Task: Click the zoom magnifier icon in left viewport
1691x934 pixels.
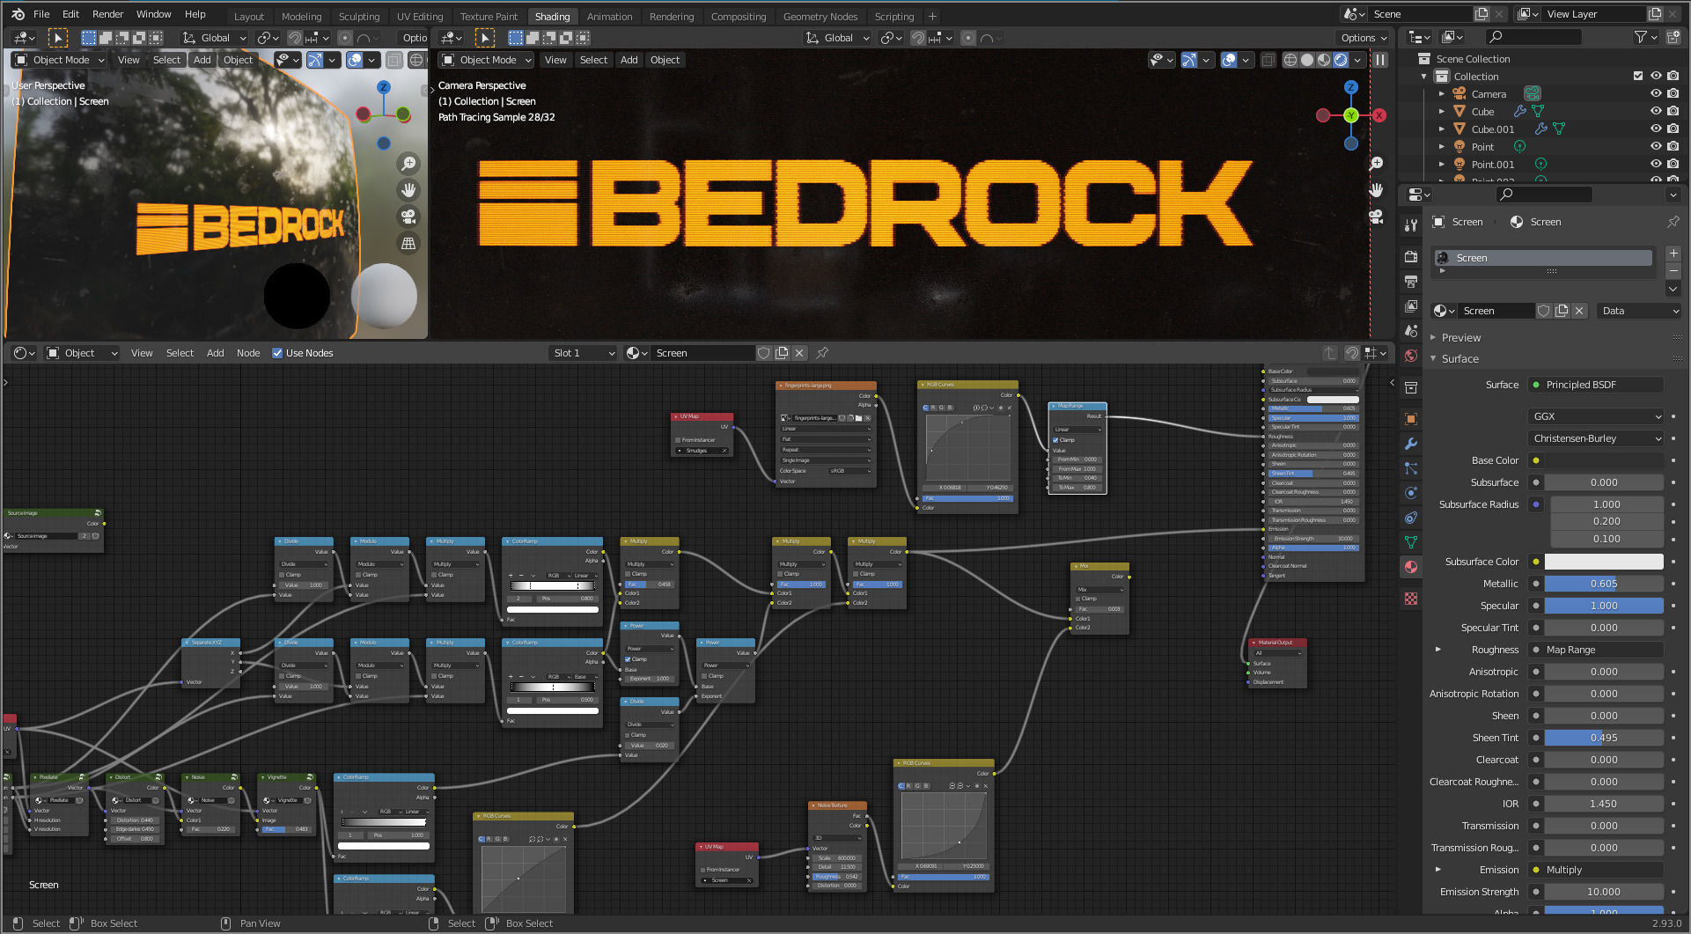Action: pyautogui.click(x=408, y=164)
